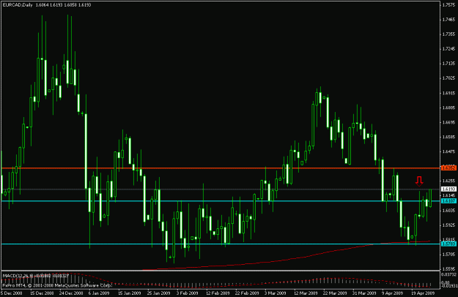
Task: Click the 6 Jan 2009 date label
Action: coord(99,293)
